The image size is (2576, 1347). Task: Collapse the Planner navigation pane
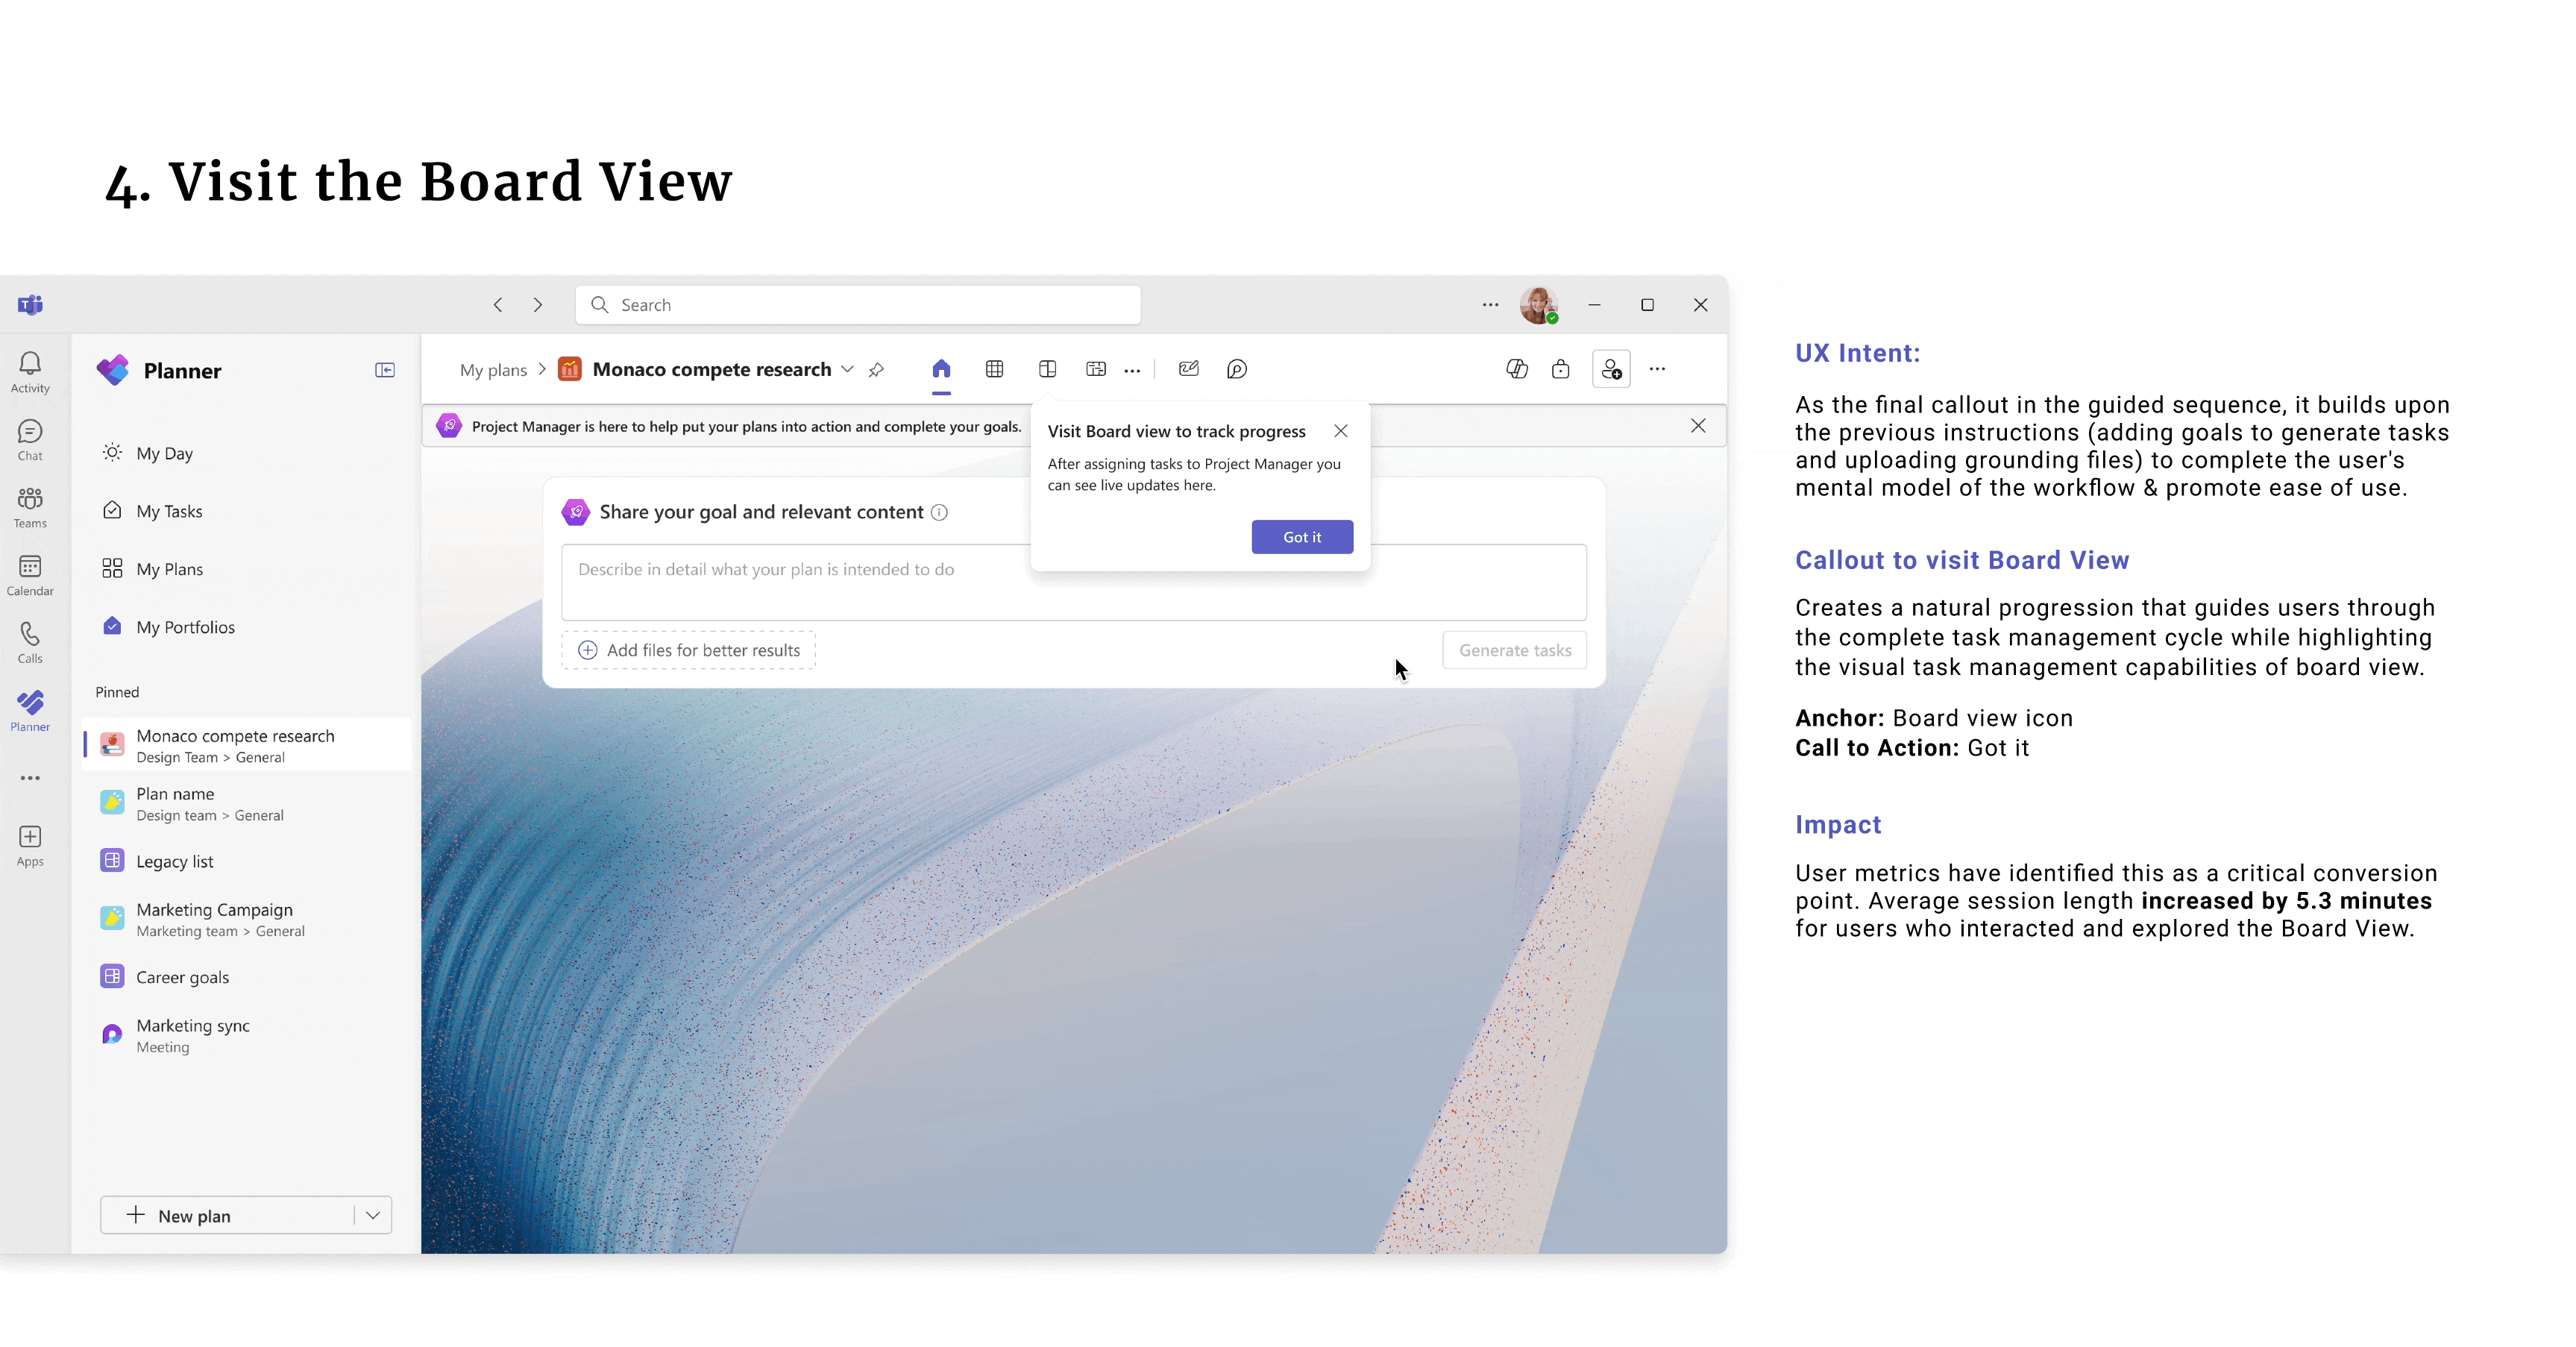385,370
